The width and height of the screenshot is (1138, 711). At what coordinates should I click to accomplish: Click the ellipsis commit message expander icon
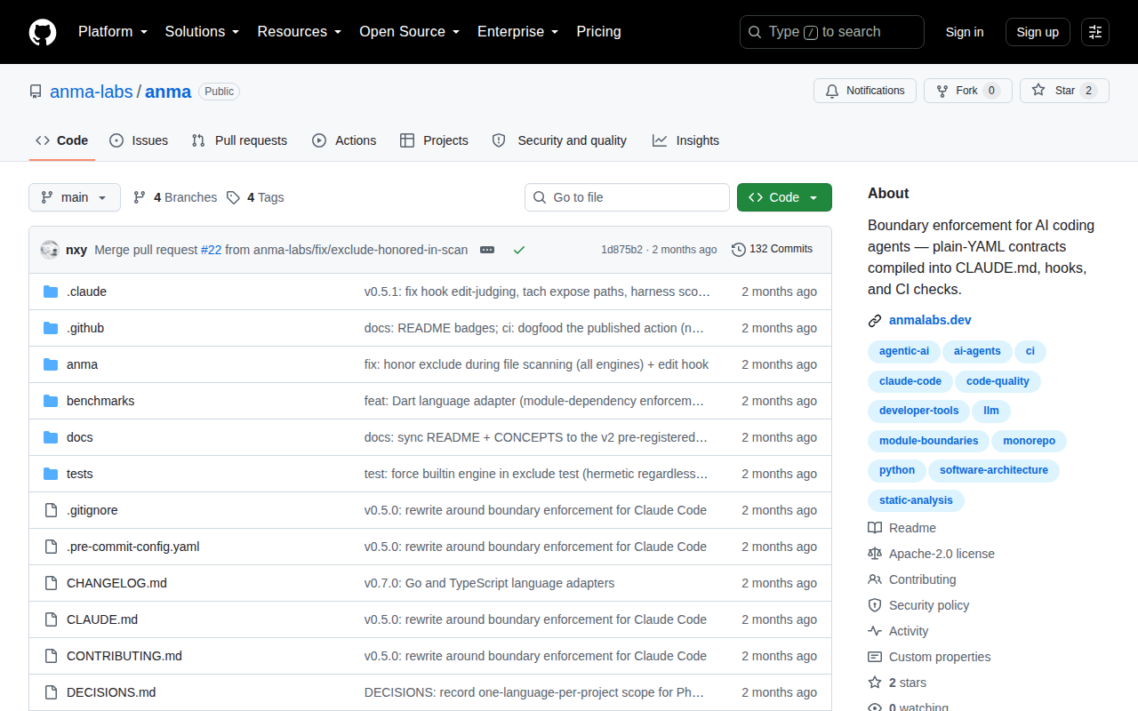[487, 250]
